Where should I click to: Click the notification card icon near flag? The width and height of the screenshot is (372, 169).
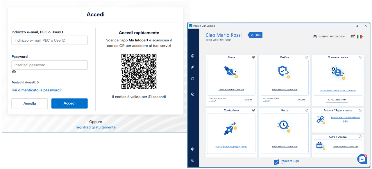353,36
